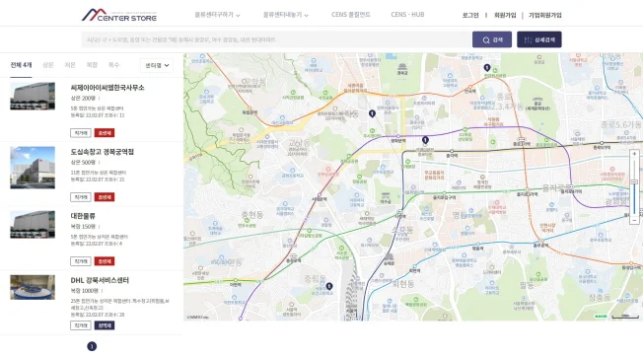Viewport: 643px width, 358px height.
Task: Select the map pin near Gyeongbokgung station
Action: point(372,113)
